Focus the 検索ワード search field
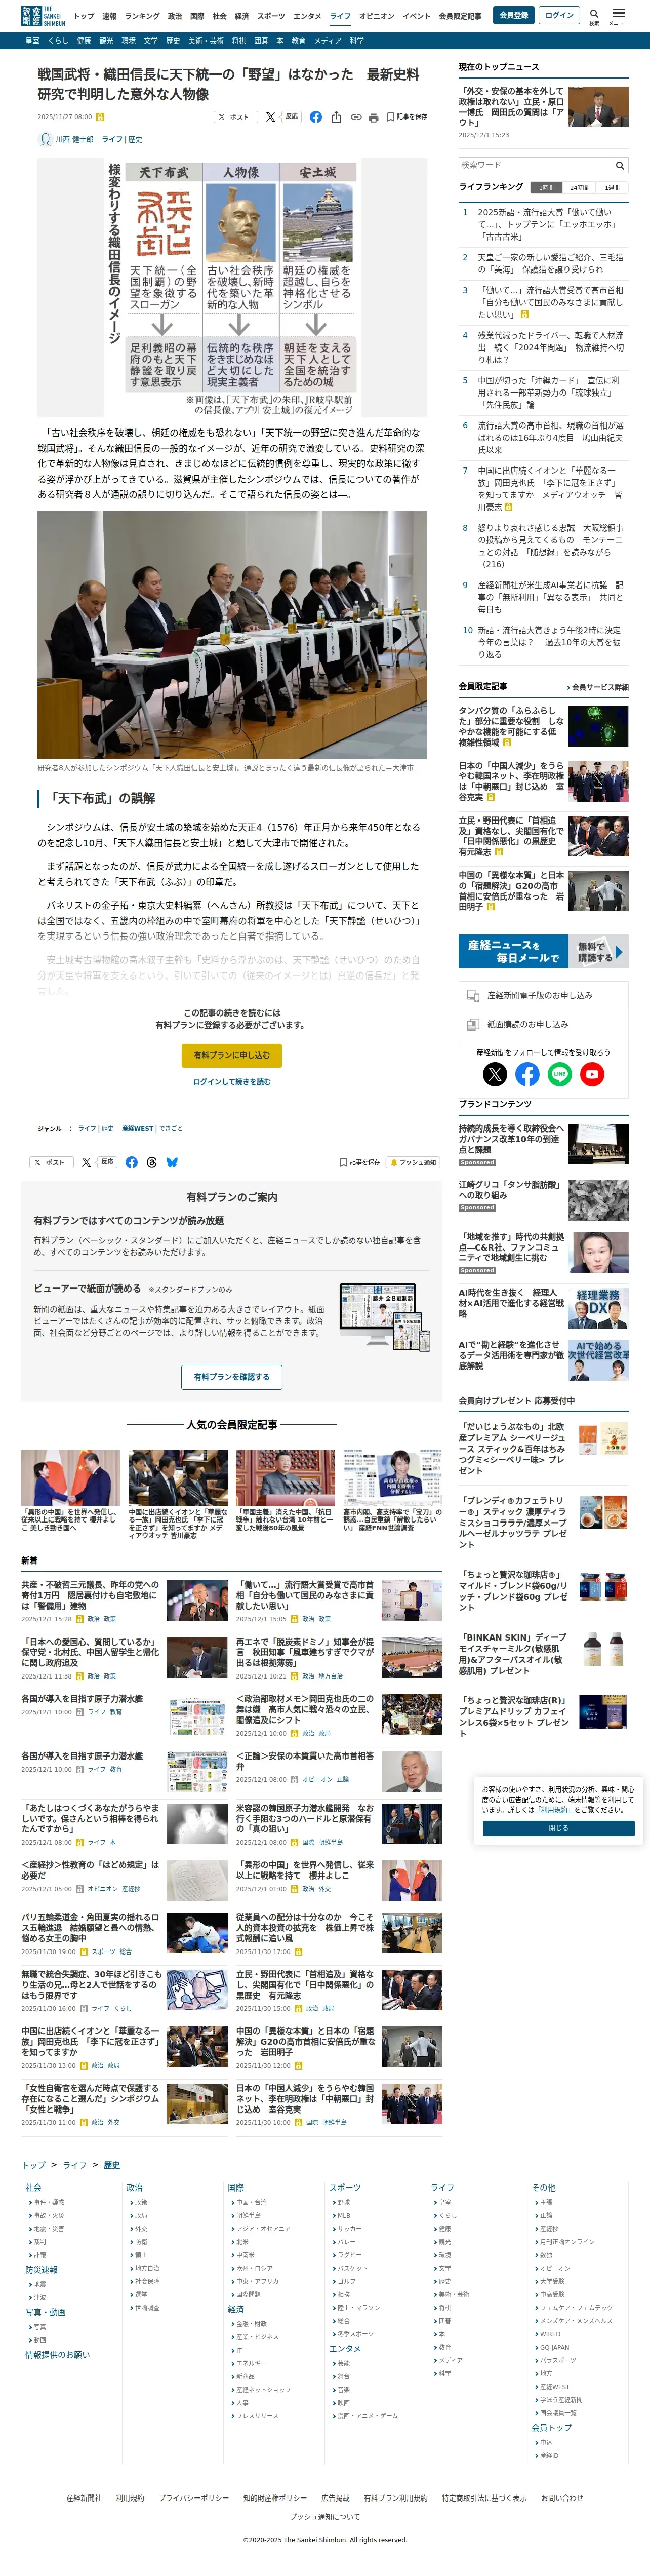Viewport: 650px width, 2576px height. (535, 165)
